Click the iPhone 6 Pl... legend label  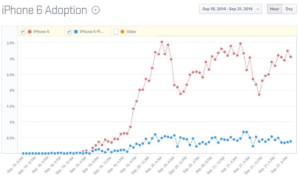pos(92,32)
